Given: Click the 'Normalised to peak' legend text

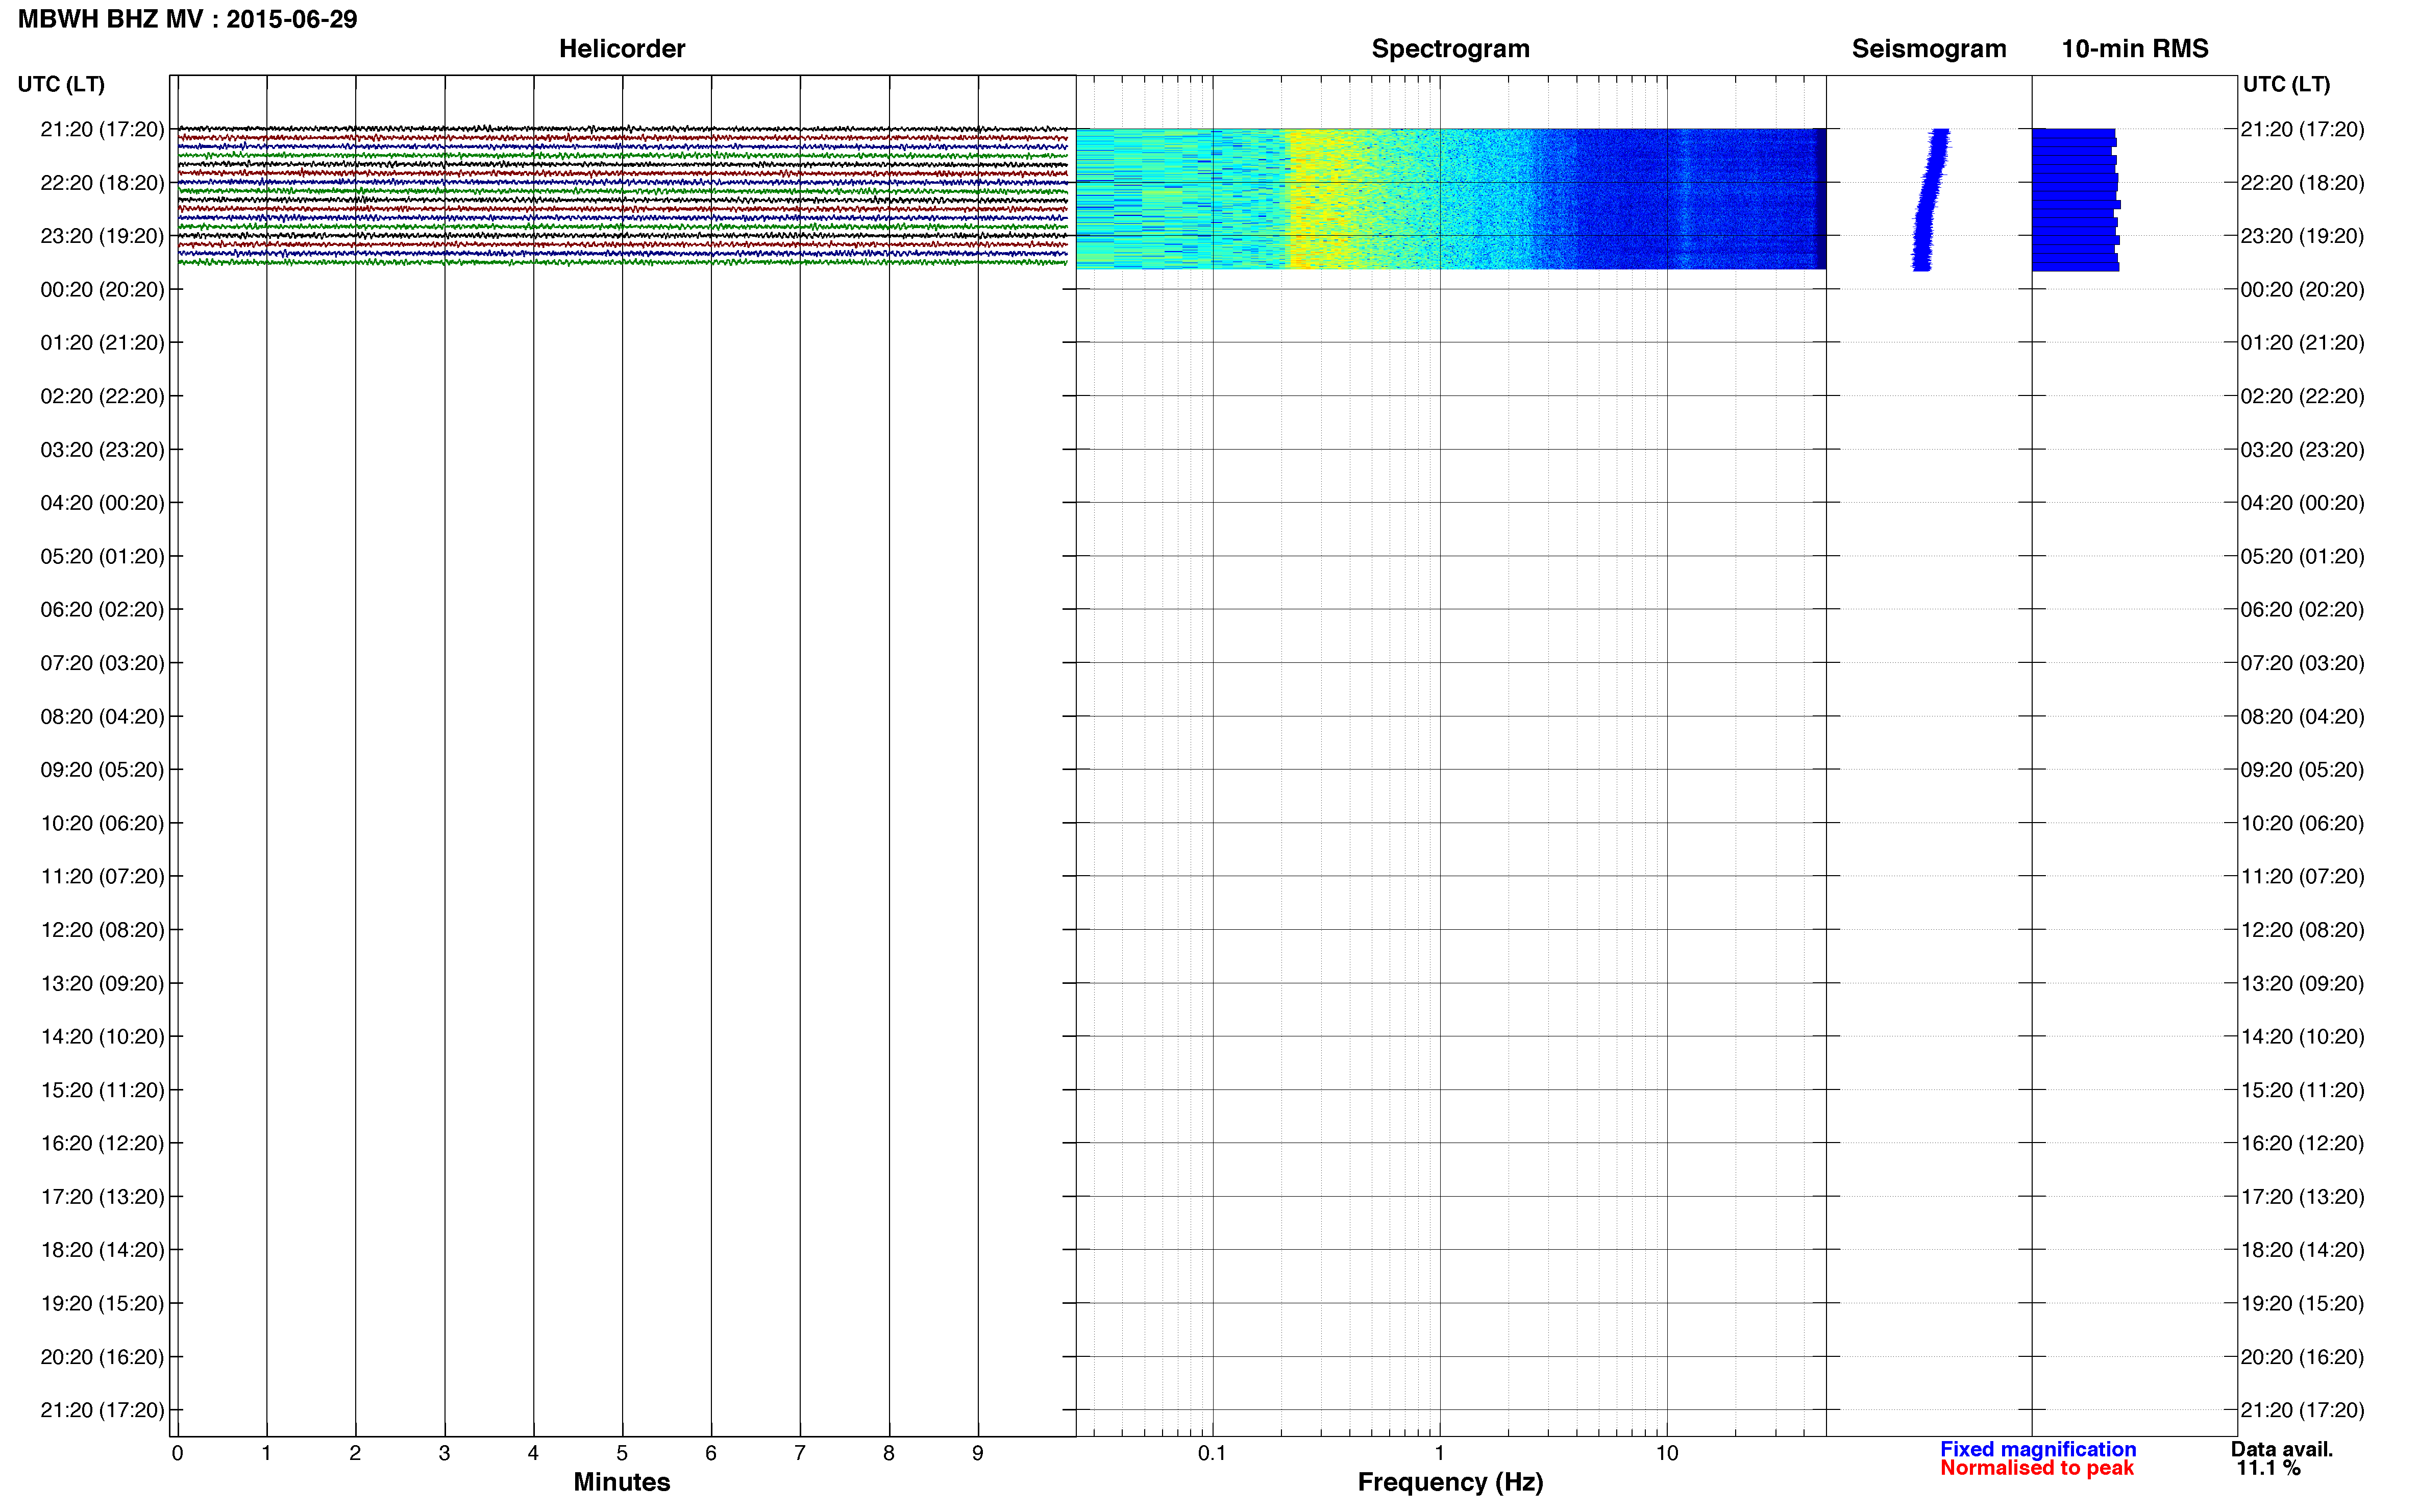Looking at the screenshot, I should coord(2037,1468).
